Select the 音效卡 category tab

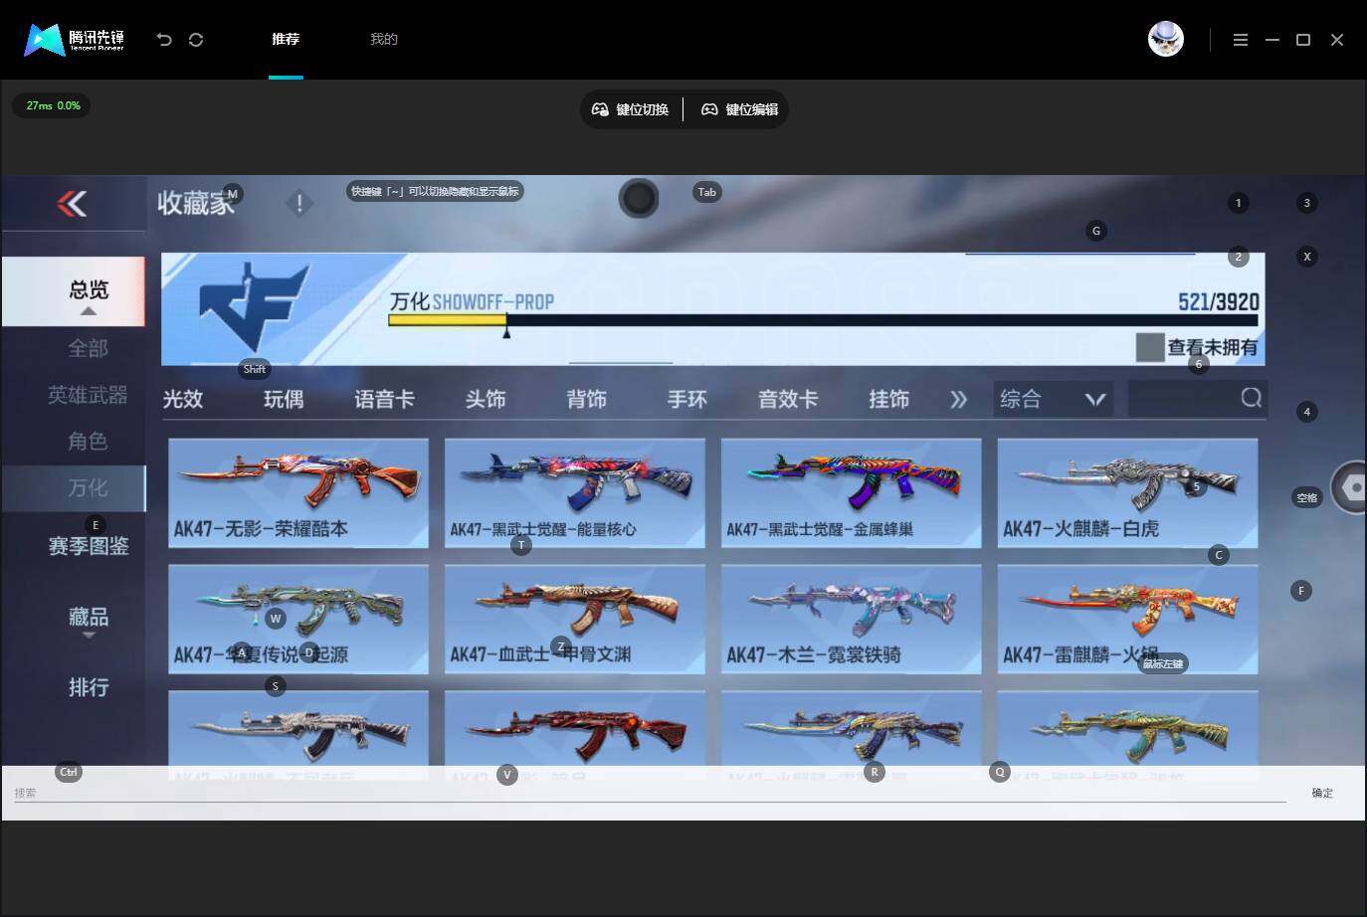point(788,399)
